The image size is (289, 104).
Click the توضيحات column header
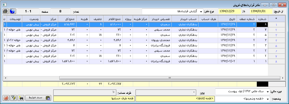tap(15, 19)
